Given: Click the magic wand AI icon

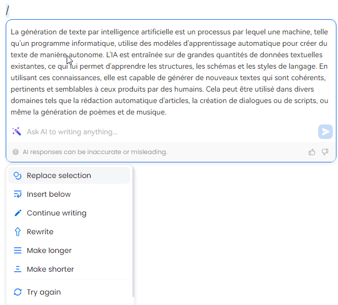Looking at the screenshot, I should click(17, 131).
